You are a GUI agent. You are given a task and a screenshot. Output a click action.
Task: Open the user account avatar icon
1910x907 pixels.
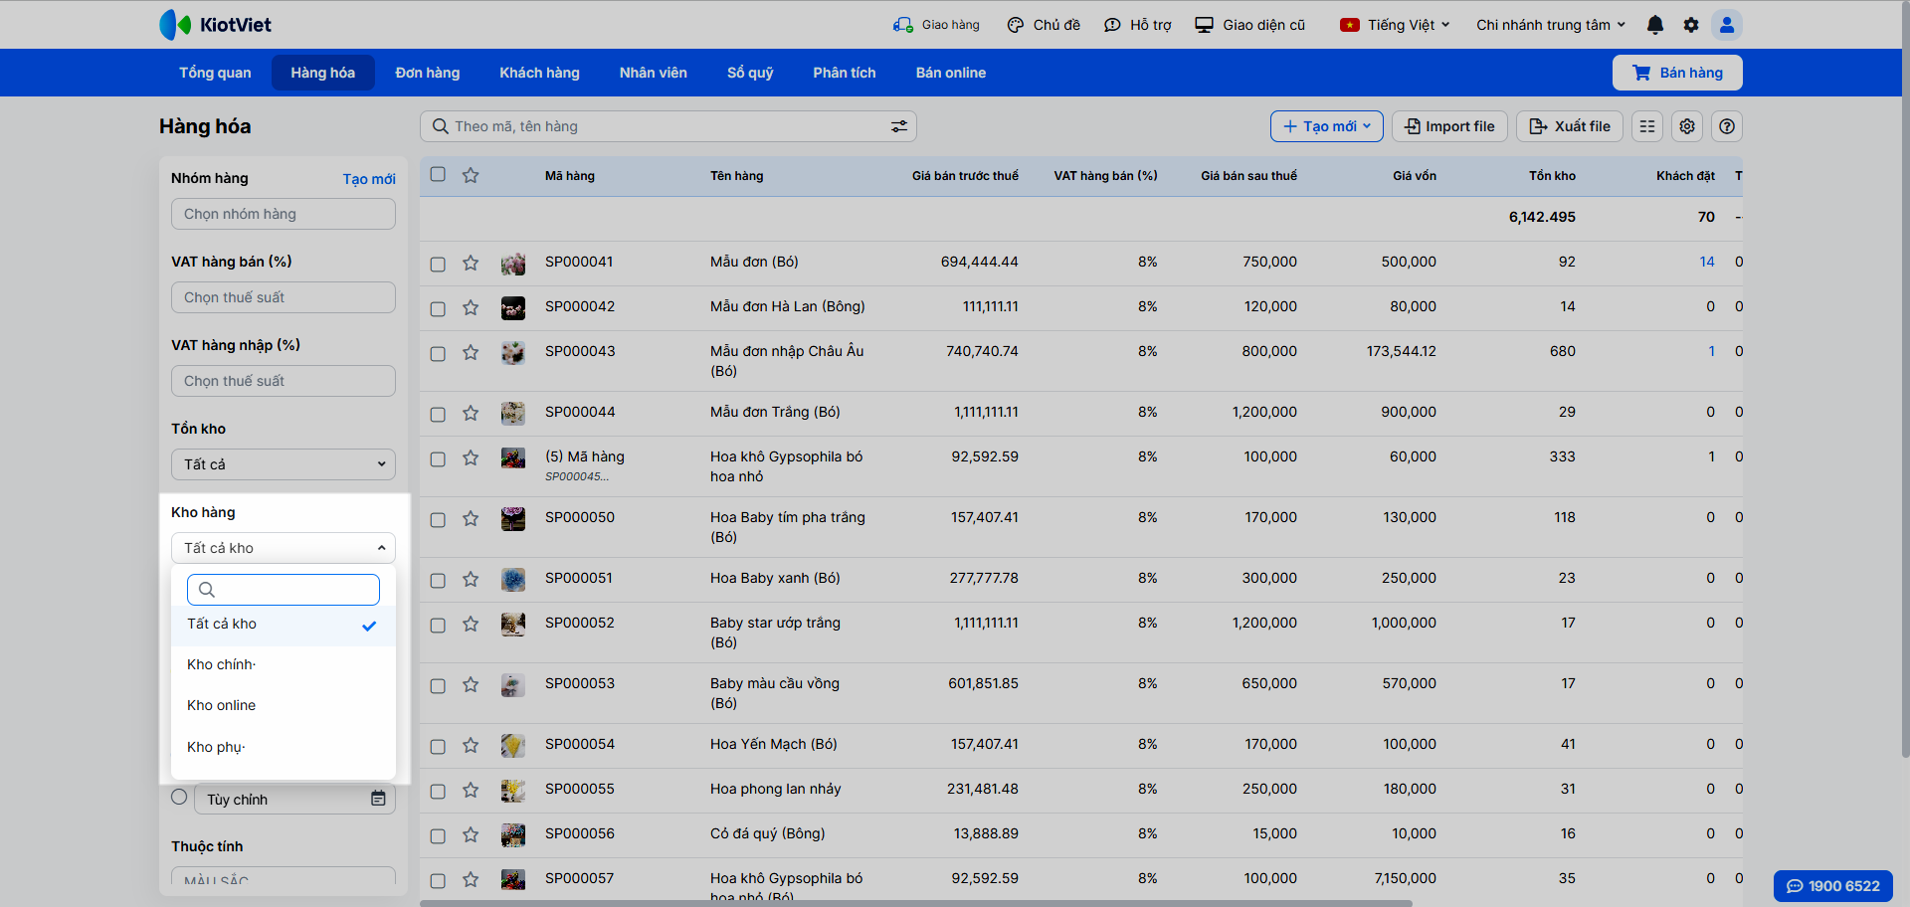1726,25
